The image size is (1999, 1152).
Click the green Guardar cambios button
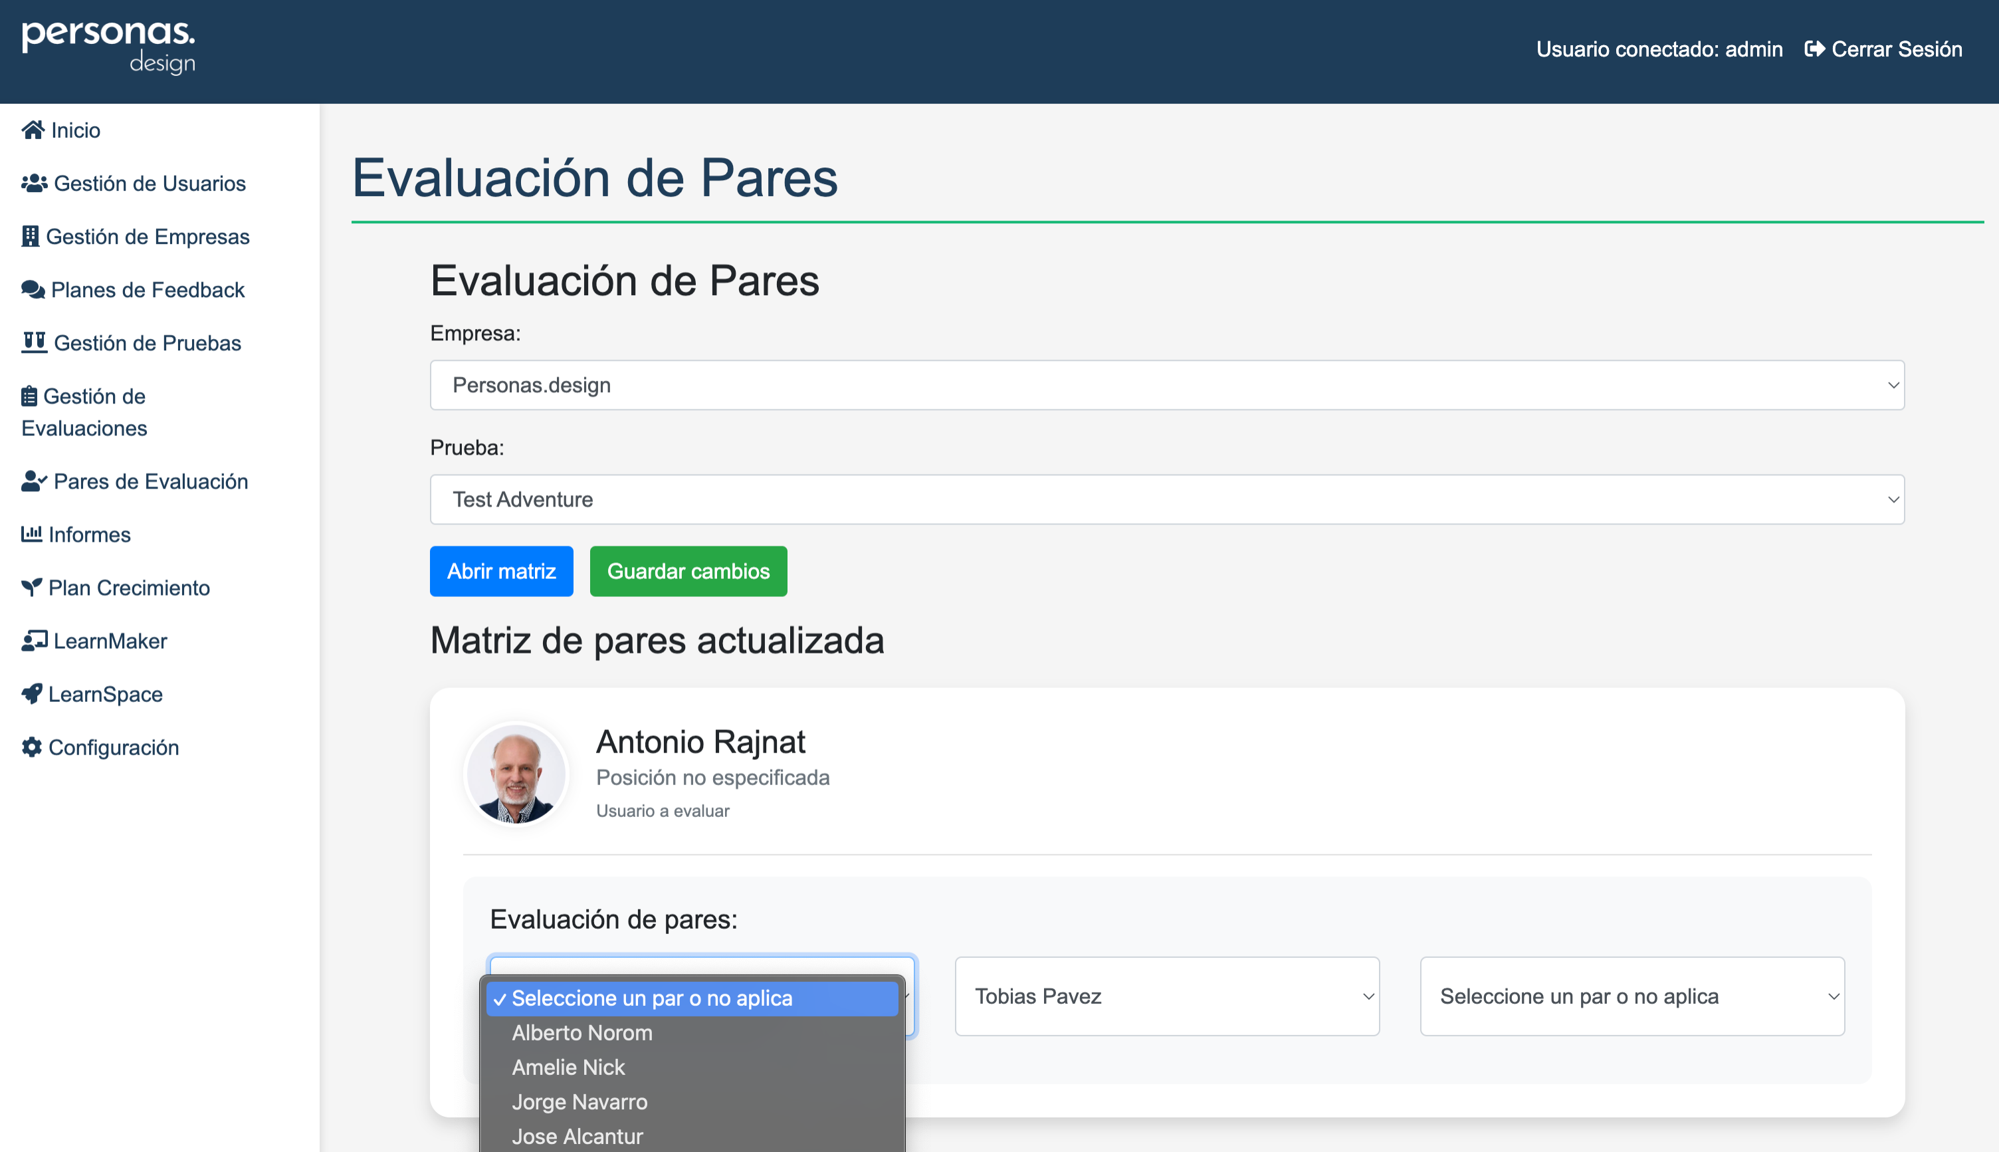688,571
